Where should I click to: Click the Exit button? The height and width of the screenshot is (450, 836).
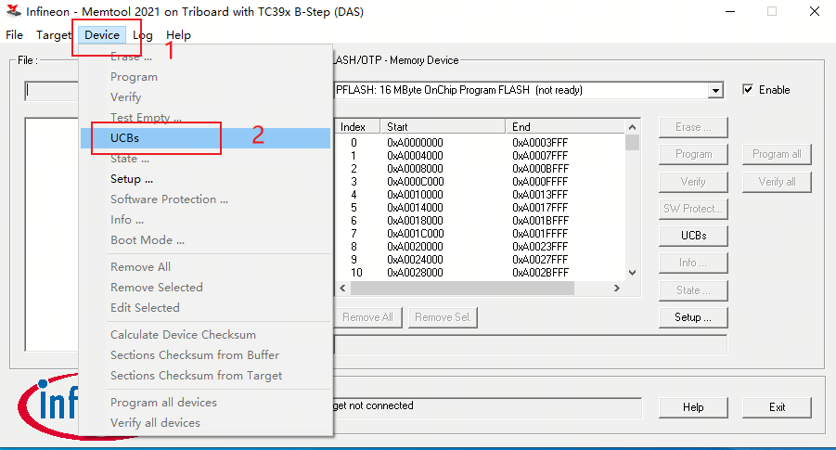(777, 407)
